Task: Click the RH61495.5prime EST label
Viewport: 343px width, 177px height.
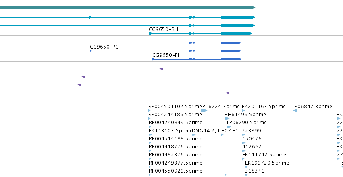Action: (245, 115)
